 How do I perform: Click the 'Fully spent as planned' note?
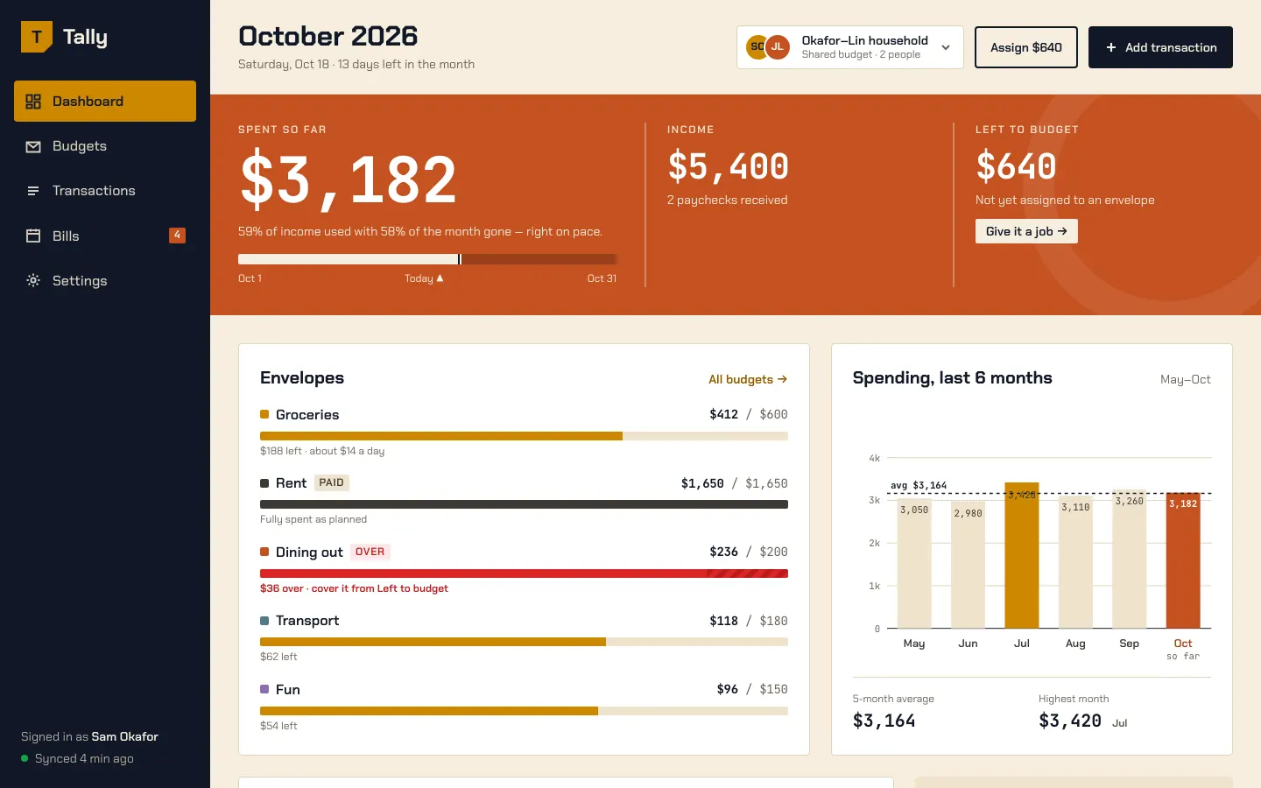313,519
